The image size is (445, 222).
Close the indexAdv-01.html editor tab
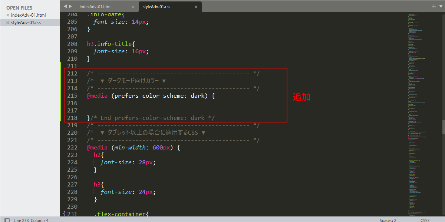click(x=133, y=7)
